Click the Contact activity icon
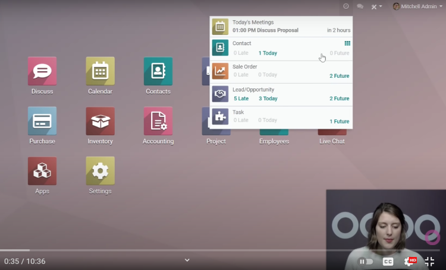The image size is (446, 270). pyautogui.click(x=220, y=47)
